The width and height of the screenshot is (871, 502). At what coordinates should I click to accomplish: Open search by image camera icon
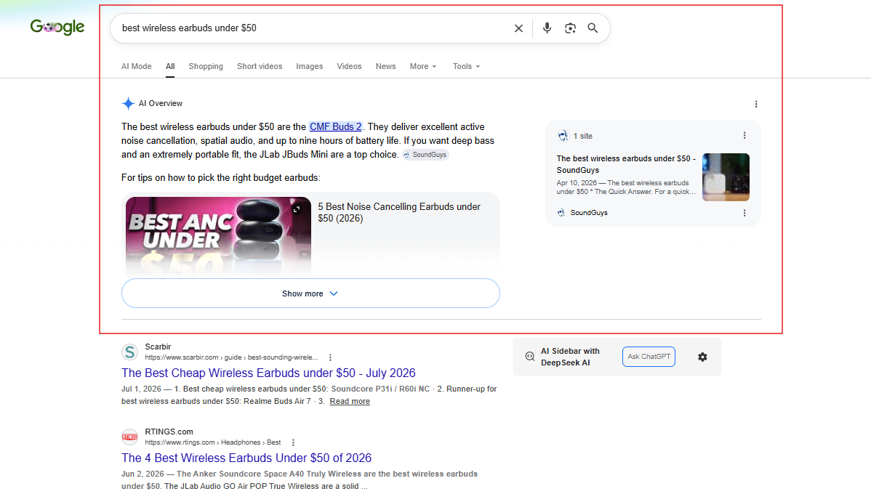coord(570,28)
